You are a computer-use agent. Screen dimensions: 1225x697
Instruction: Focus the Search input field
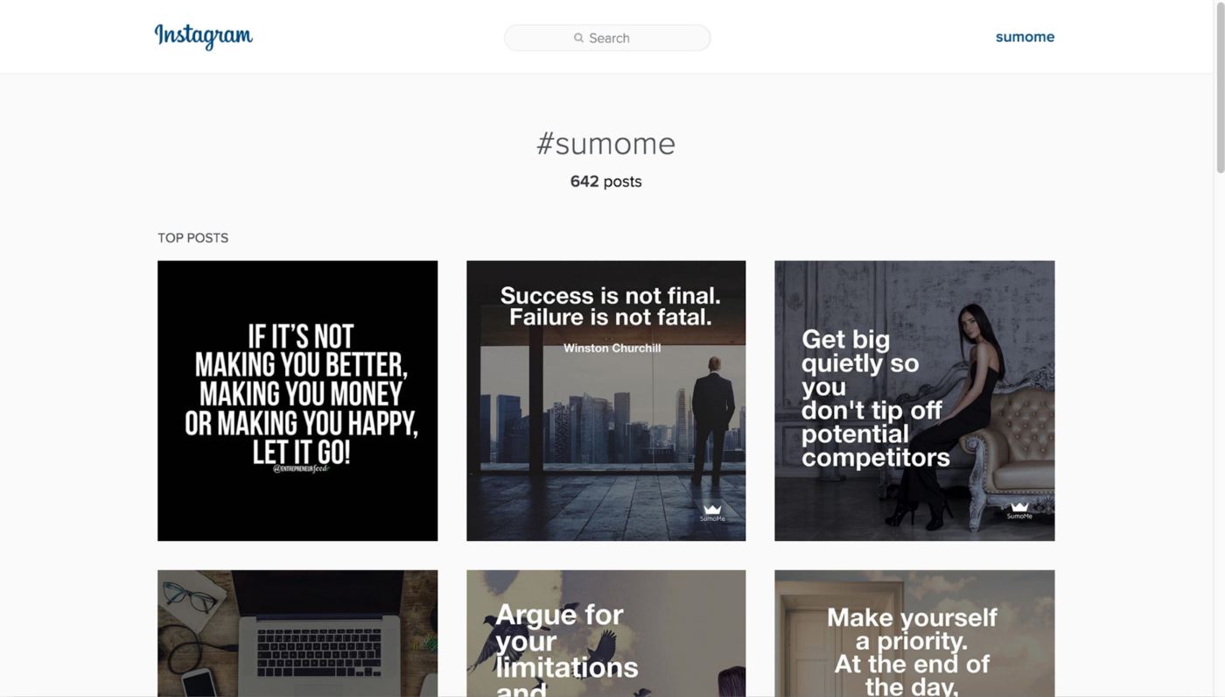click(x=607, y=38)
